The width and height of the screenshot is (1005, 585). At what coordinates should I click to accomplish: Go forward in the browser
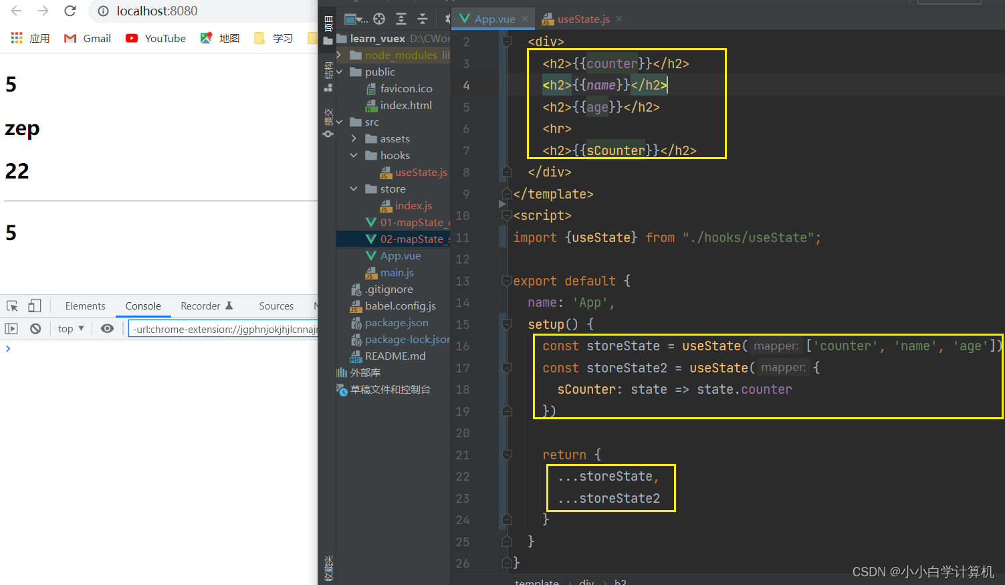click(x=43, y=11)
